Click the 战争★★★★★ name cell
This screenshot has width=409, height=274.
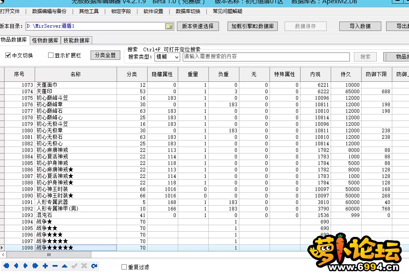[x=76, y=248]
